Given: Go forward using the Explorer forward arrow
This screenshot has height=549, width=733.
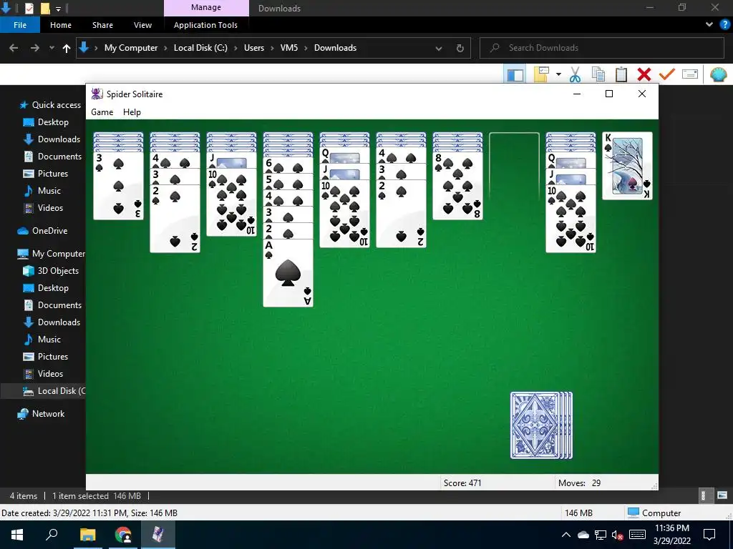Looking at the screenshot, I should point(35,48).
